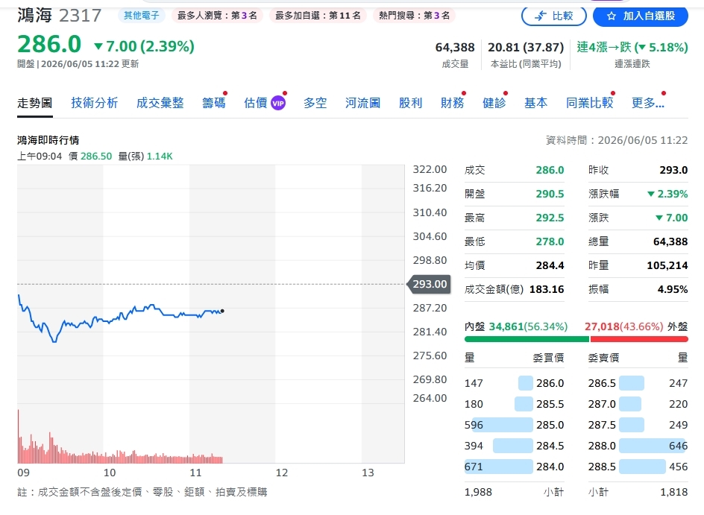Click the purple VIP badge icon
Viewport: 704px width, 515px height.
278,103
